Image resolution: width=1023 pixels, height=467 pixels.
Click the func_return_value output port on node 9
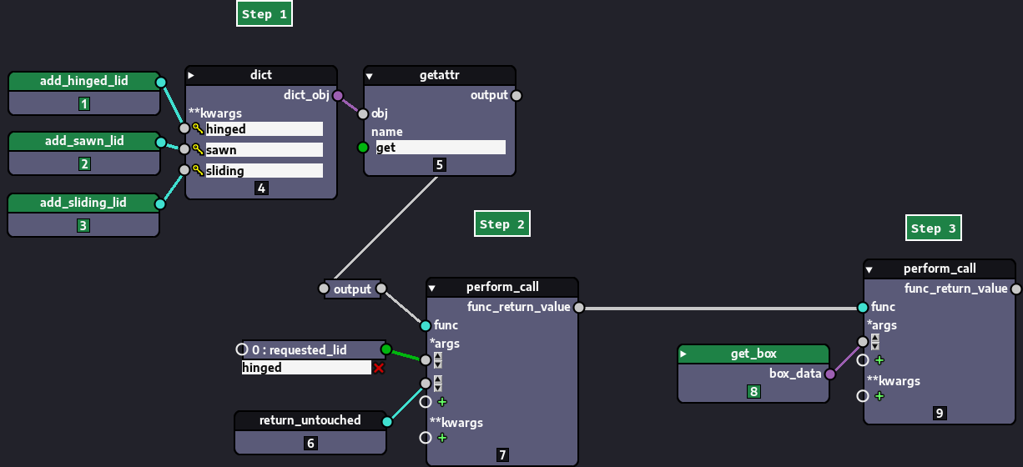coord(1016,289)
